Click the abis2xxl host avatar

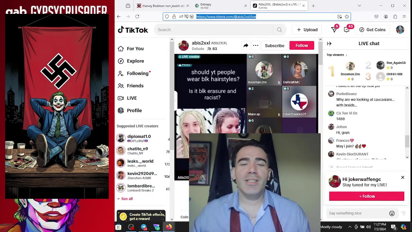pyautogui.click(x=183, y=45)
